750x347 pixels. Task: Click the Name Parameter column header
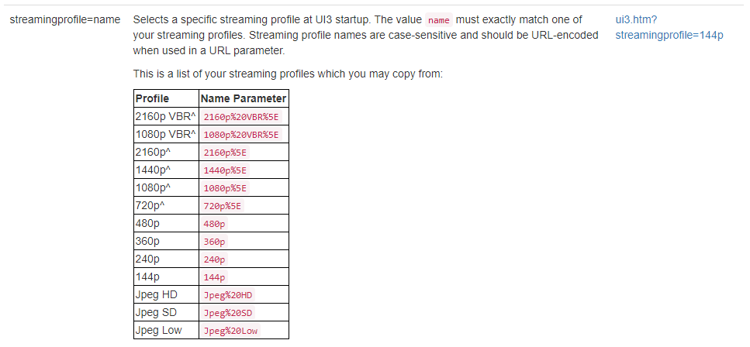[244, 98]
